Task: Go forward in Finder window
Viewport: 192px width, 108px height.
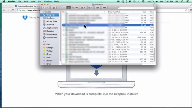Action: [x=47, y=8]
